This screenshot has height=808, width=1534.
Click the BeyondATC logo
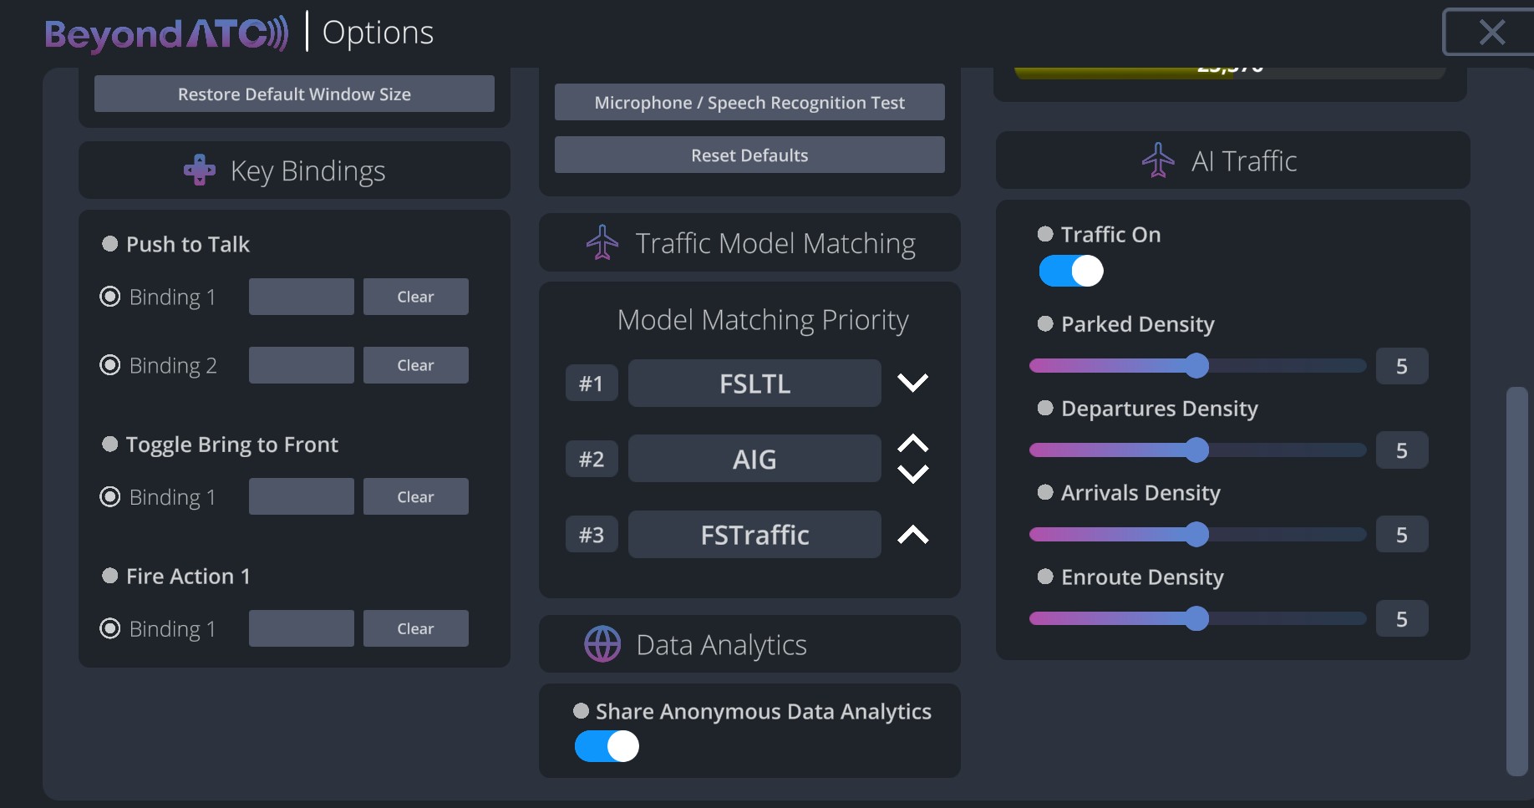tap(165, 33)
